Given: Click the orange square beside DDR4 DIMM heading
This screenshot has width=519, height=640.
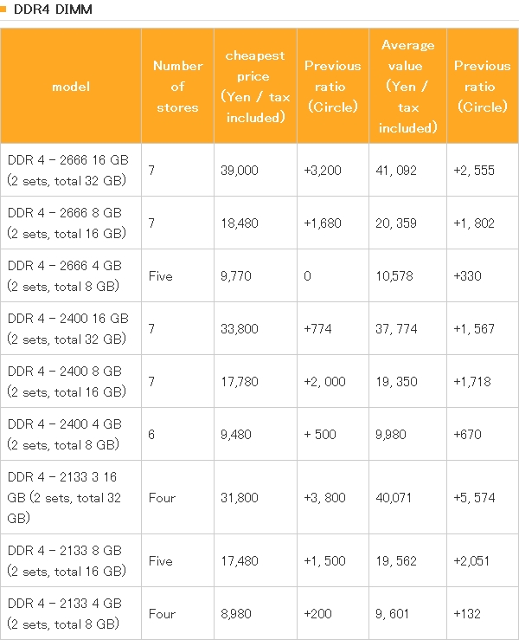Looking at the screenshot, I should pyautogui.click(x=4, y=10).
